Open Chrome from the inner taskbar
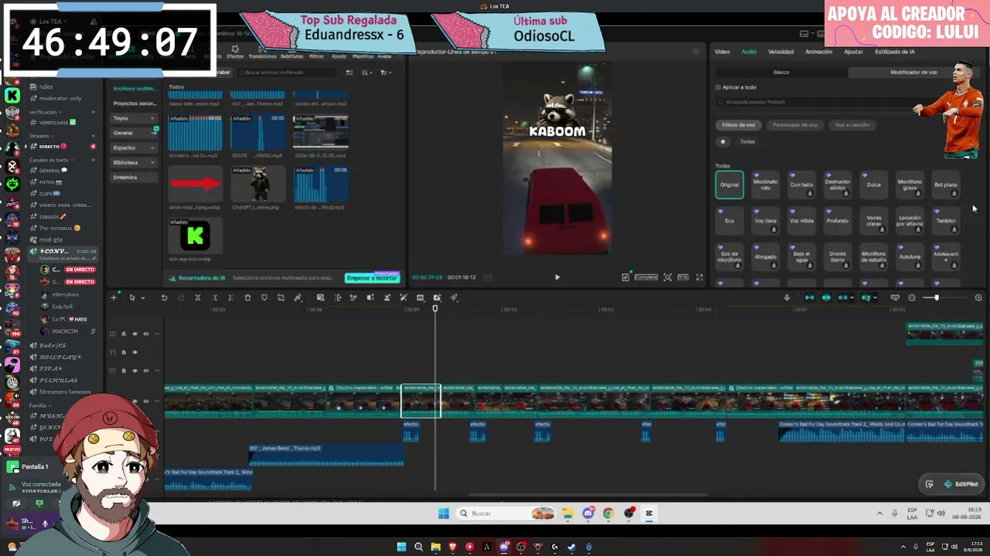This screenshot has height=556, width=990. coord(609,514)
